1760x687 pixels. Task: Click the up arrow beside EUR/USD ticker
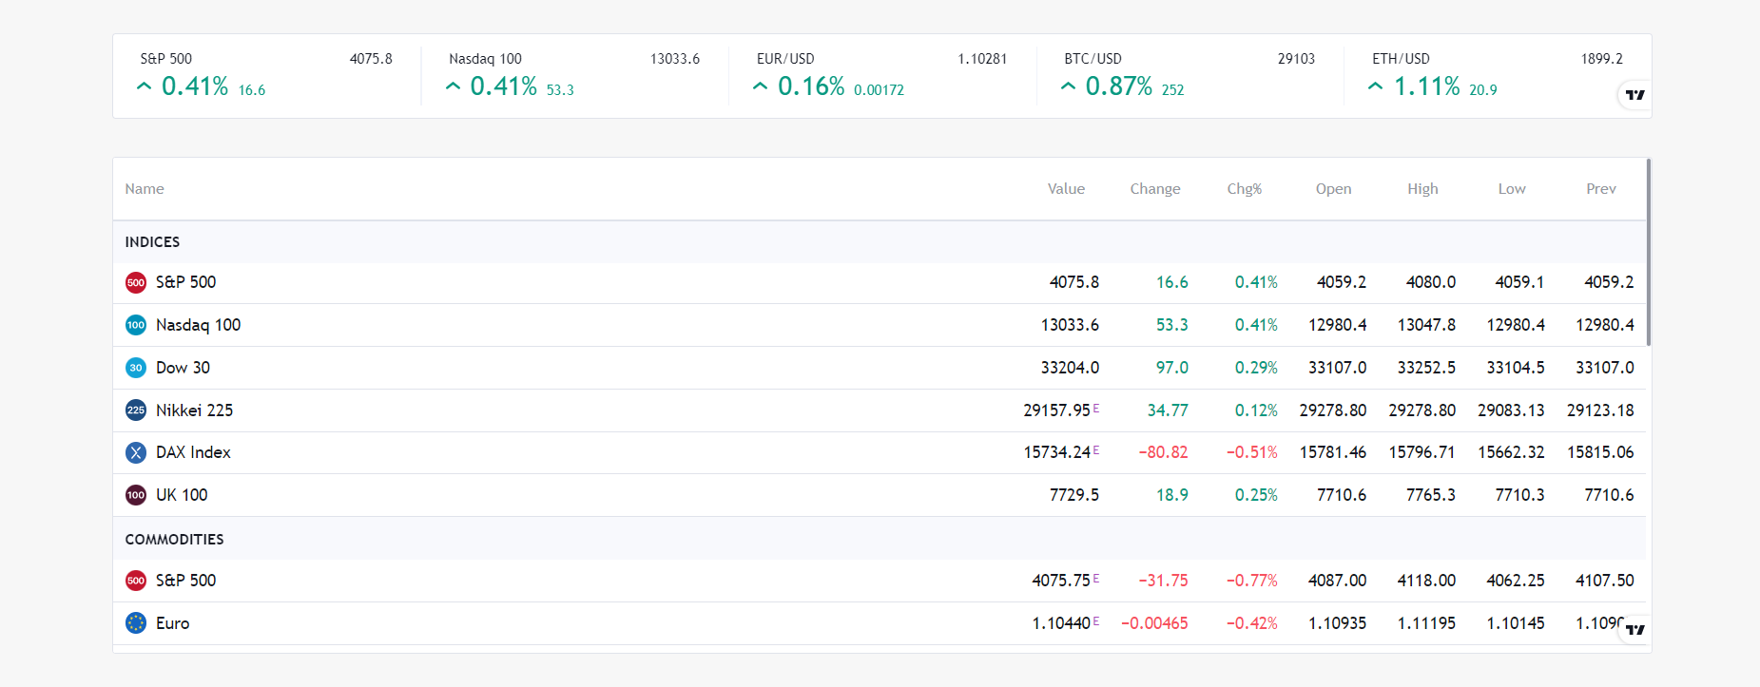(x=760, y=86)
